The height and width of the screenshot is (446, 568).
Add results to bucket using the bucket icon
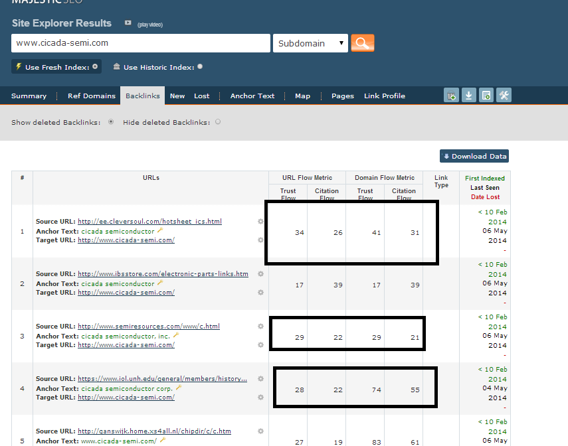click(x=451, y=95)
